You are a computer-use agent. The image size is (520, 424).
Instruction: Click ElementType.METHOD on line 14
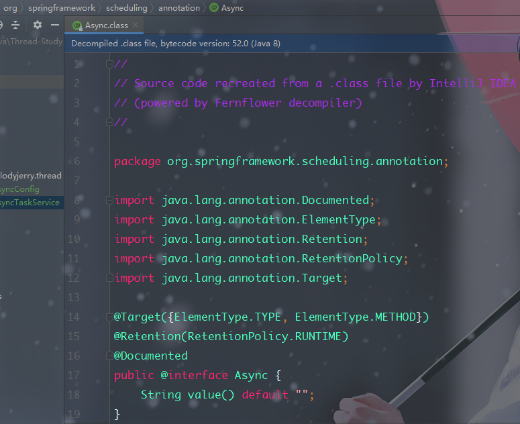pos(356,317)
